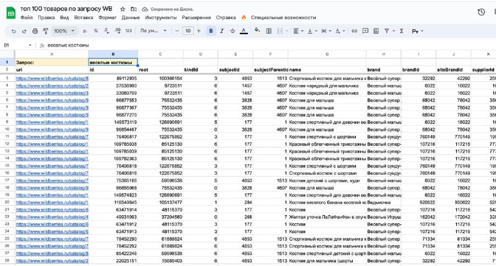Increase decimal places
This screenshot has width=496, height=266.
pos(117,31)
